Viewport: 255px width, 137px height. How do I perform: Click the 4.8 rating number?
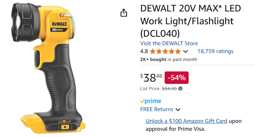click(x=144, y=51)
